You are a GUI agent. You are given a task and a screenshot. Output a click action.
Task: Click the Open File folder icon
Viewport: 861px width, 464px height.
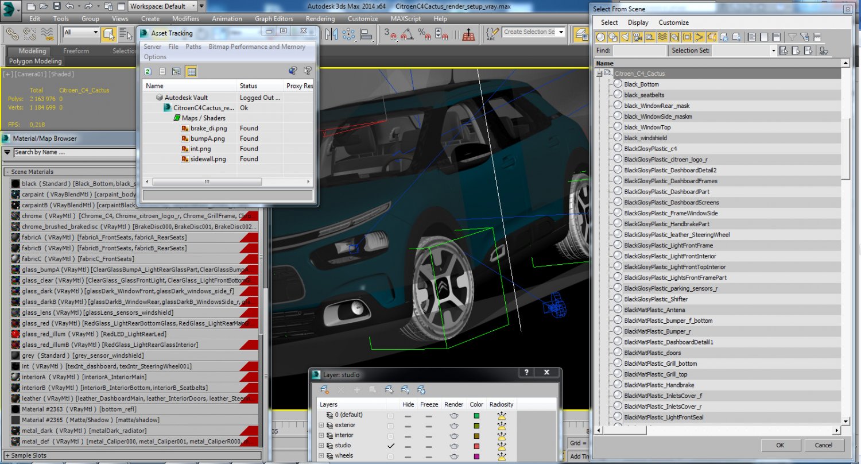[x=44, y=6]
